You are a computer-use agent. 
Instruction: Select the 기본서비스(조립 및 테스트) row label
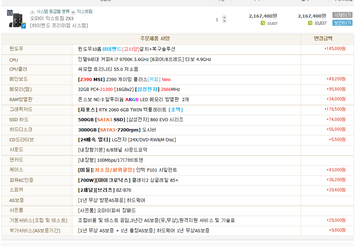point(38,221)
